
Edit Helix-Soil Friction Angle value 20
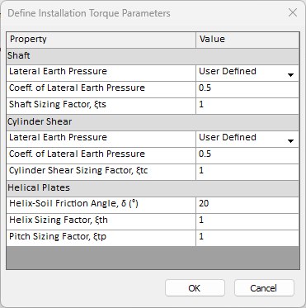tap(247, 205)
